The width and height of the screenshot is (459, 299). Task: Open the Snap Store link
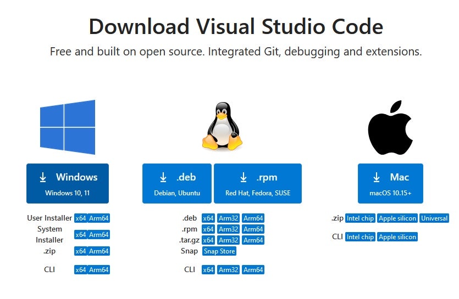coord(219,251)
